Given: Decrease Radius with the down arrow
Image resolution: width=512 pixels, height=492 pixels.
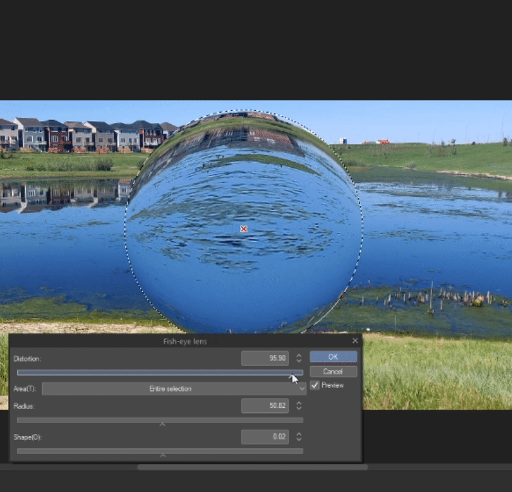Looking at the screenshot, I should point(299,409).
